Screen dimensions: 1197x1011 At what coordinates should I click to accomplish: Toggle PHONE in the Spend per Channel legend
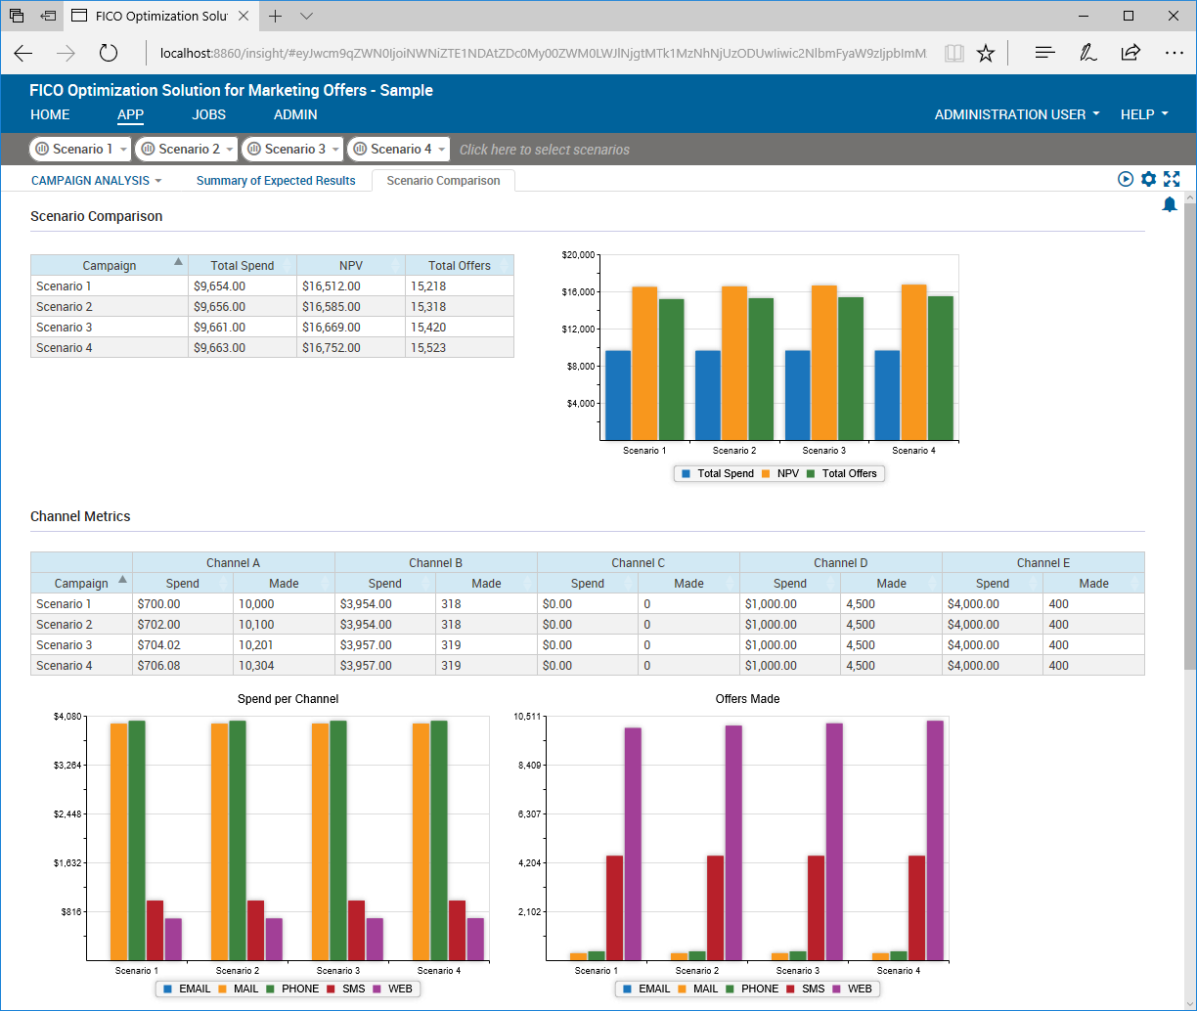point(291,989)
